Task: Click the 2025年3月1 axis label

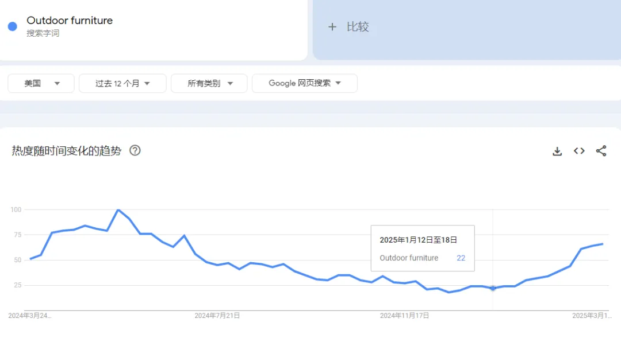Action: [592, 316]
